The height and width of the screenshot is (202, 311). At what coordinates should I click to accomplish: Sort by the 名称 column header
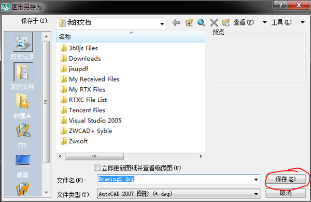tap(131, 36)
